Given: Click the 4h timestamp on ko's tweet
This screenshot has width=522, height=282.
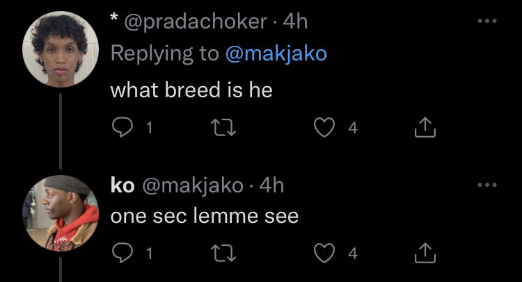Looking at the screenshot, I should point(271,185).
